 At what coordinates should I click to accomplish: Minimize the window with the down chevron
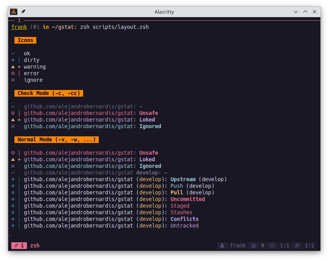(x=296, y=12)
